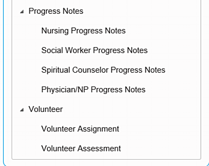This screenshot has height=166, width=209.
Task: Choose Physician/NP Progress Notes
Action: tap(93, 90)
